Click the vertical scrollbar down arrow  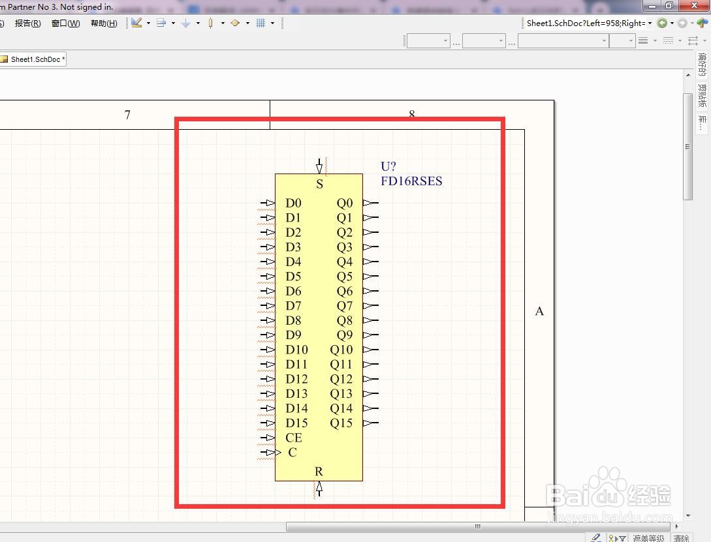click(688, 515)
